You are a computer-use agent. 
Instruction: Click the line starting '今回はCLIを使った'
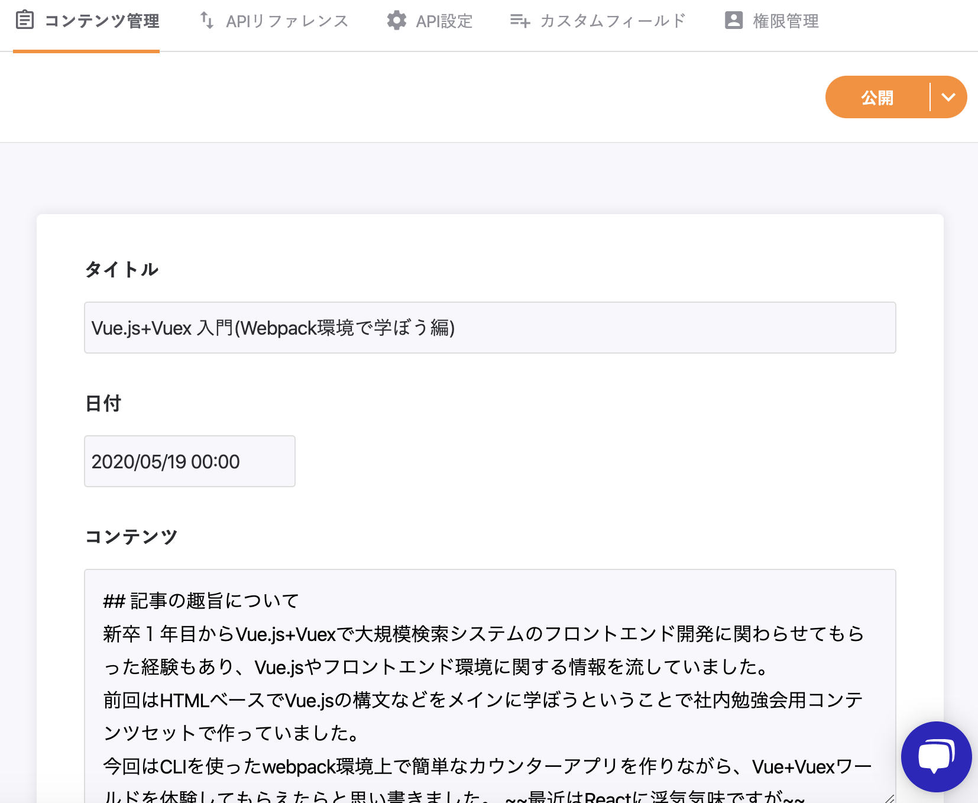pyautogui.click(x=487, y=766)
